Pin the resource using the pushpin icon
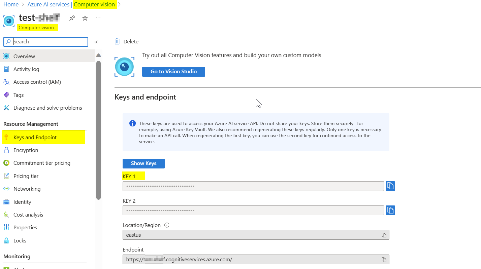 (72, 18)
